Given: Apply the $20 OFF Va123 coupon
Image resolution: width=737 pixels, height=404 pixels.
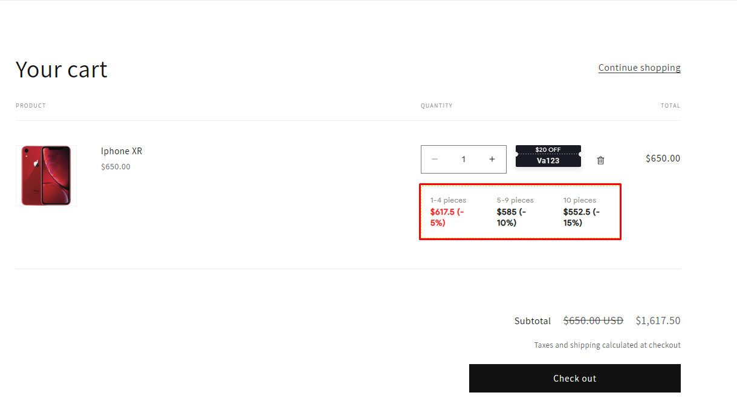Looking at the screenshot, I should pos(548,156).
